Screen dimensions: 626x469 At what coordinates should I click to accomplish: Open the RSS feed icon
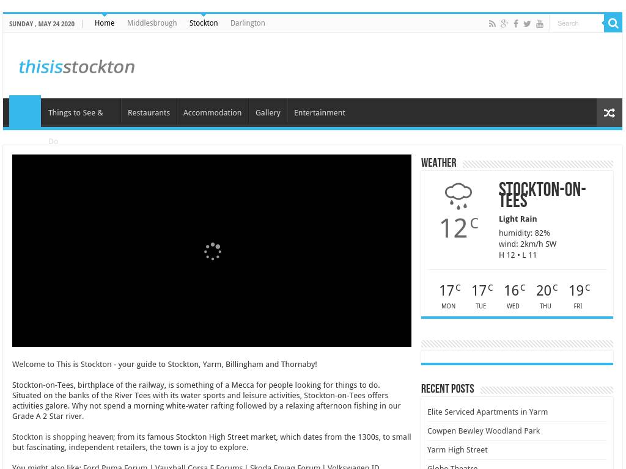[x=492, y=24]
